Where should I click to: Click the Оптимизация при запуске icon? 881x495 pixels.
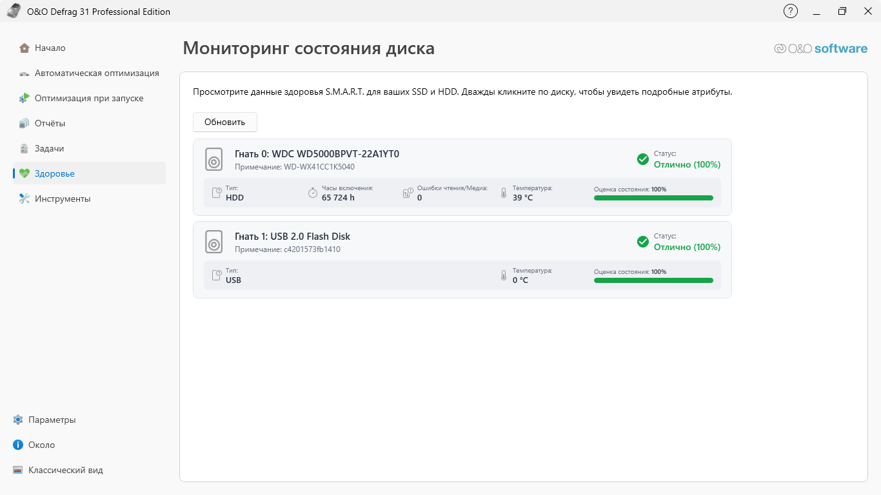tap(25, 98)
